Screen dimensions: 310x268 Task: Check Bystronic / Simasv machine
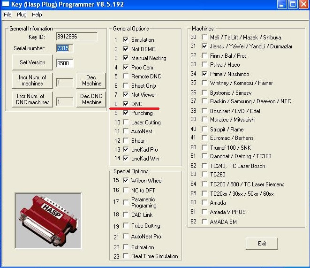(x=204, y=92)
